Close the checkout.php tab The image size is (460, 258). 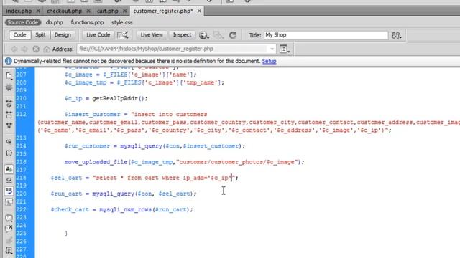pos(88,11)
